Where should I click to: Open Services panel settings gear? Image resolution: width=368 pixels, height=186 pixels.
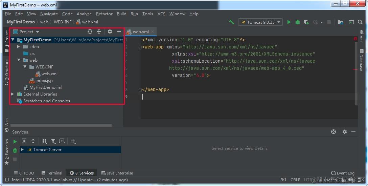(x=345, y=132)
